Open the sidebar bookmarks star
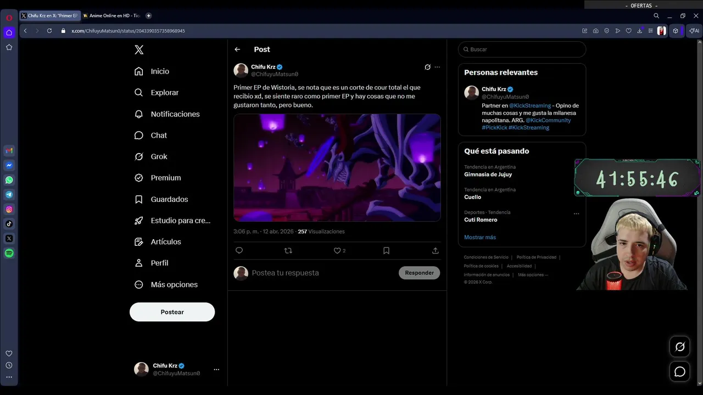The image size is (703, 395). [x=9, y=47]
